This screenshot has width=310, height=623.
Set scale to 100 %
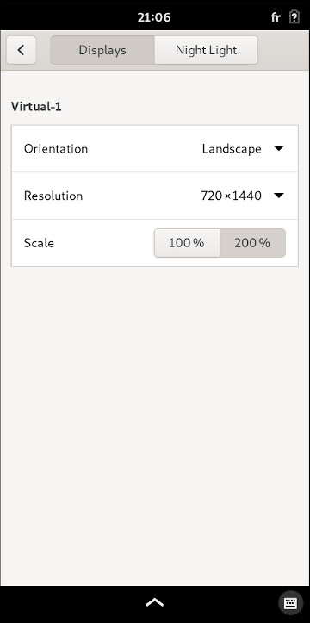coord(187,243)
